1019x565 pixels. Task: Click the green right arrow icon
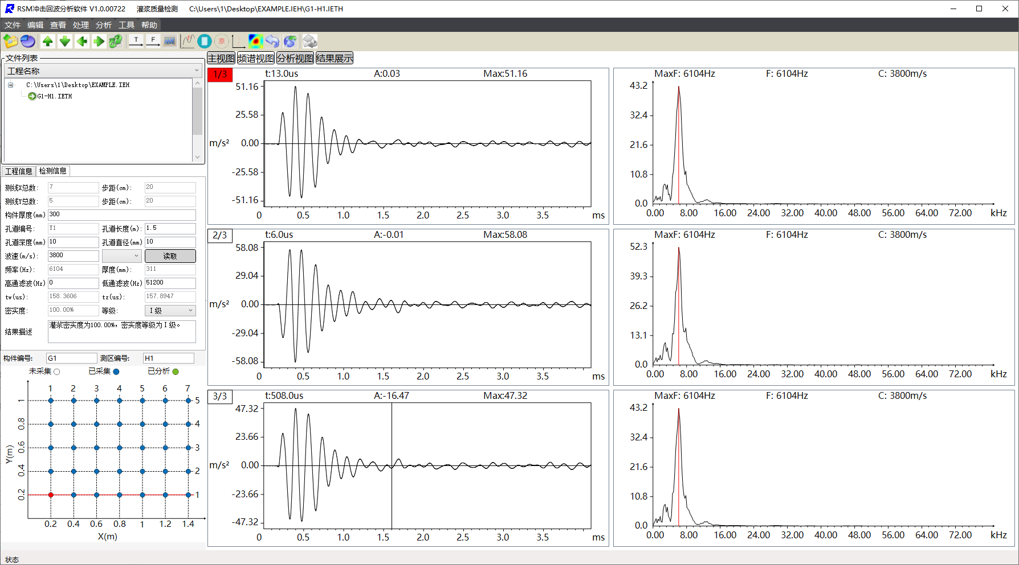99,41
